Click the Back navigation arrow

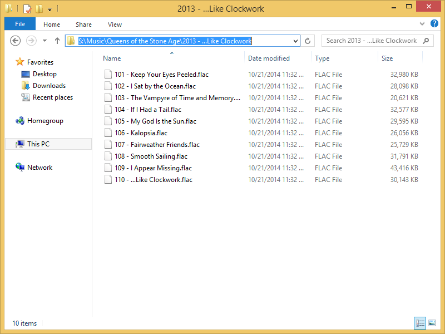(16, 41)
